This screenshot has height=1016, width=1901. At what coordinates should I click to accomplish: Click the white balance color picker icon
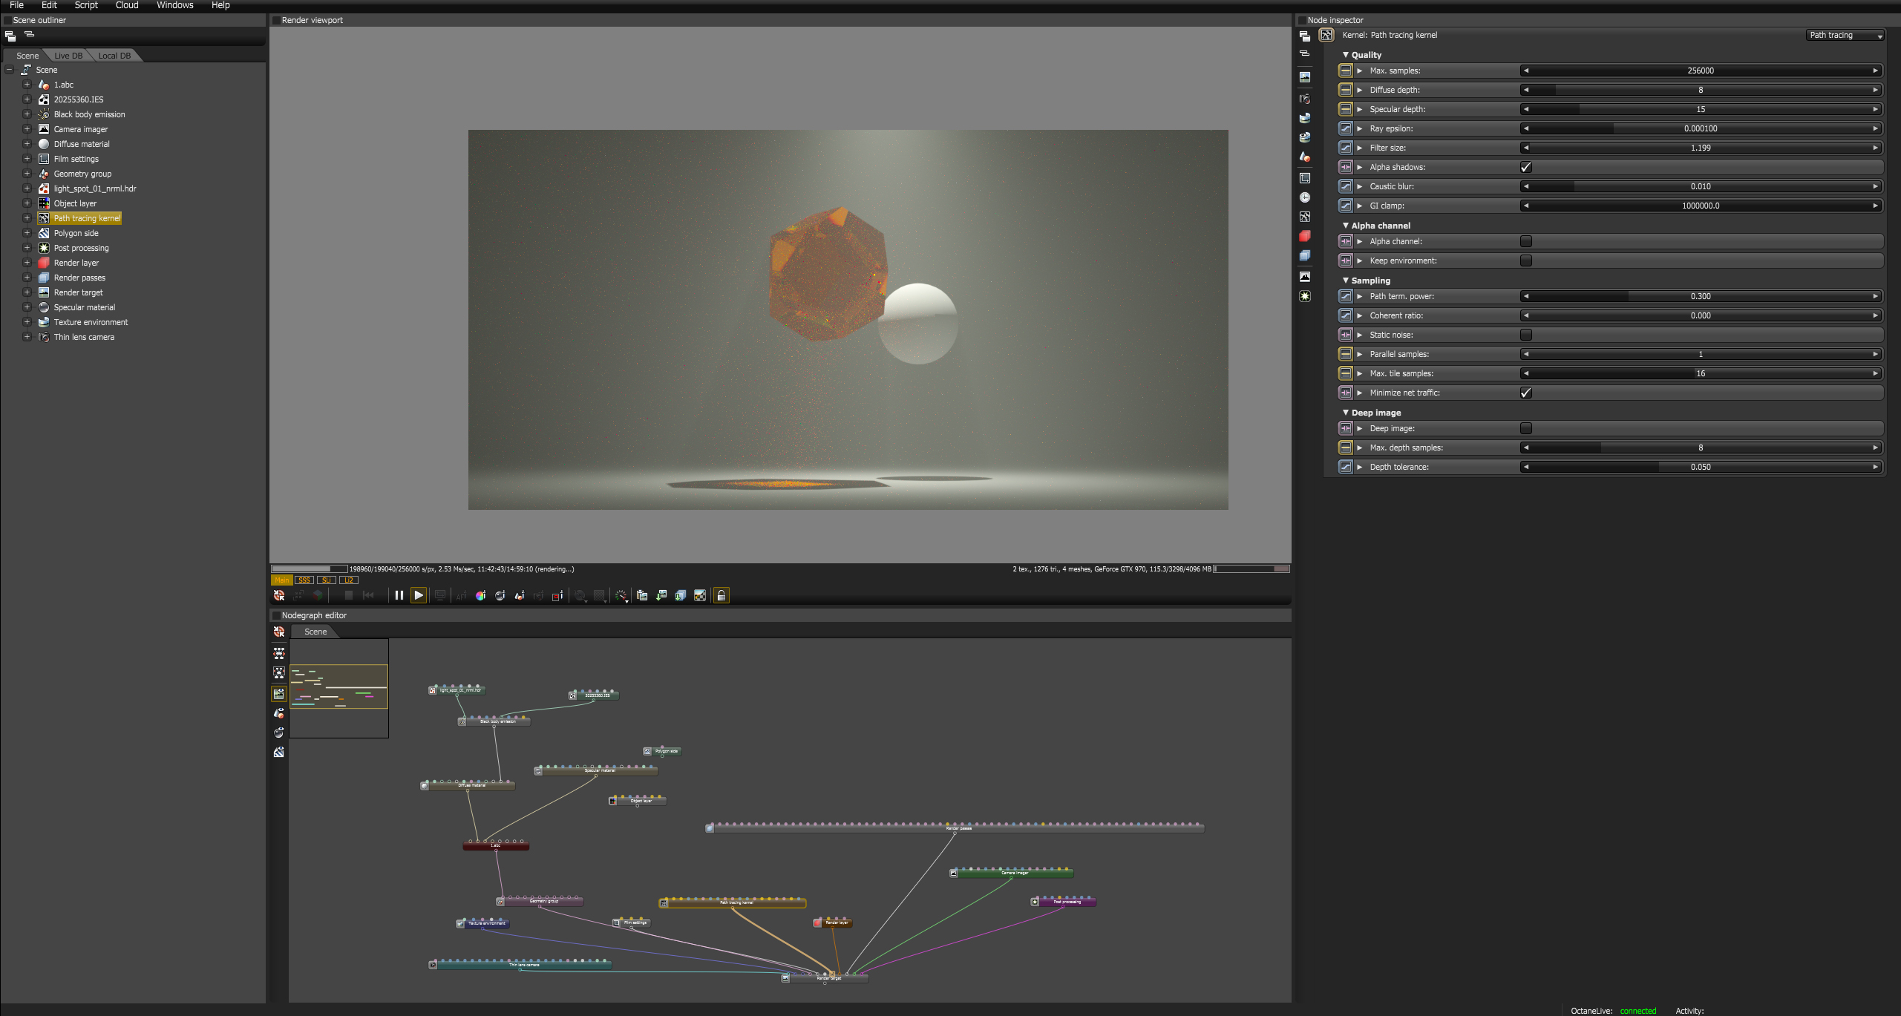[480, 595]
